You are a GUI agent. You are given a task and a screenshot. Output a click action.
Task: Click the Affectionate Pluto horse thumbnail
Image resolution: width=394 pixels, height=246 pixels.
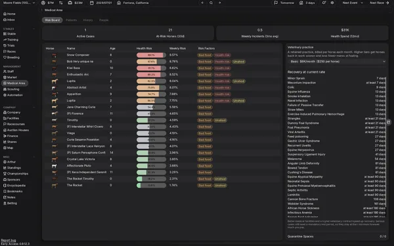coord(55,166)
